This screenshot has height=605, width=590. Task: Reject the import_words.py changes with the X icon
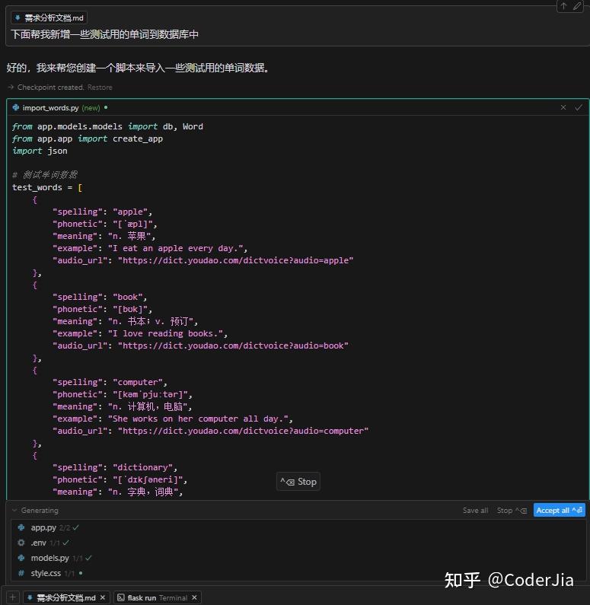[563, 107]
